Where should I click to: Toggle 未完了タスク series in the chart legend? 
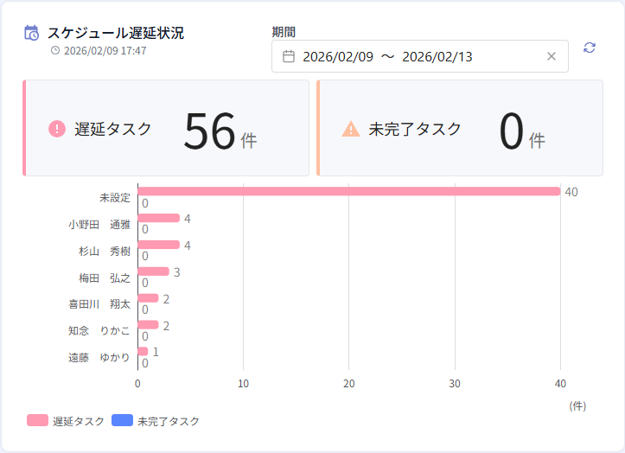[169, 421]
